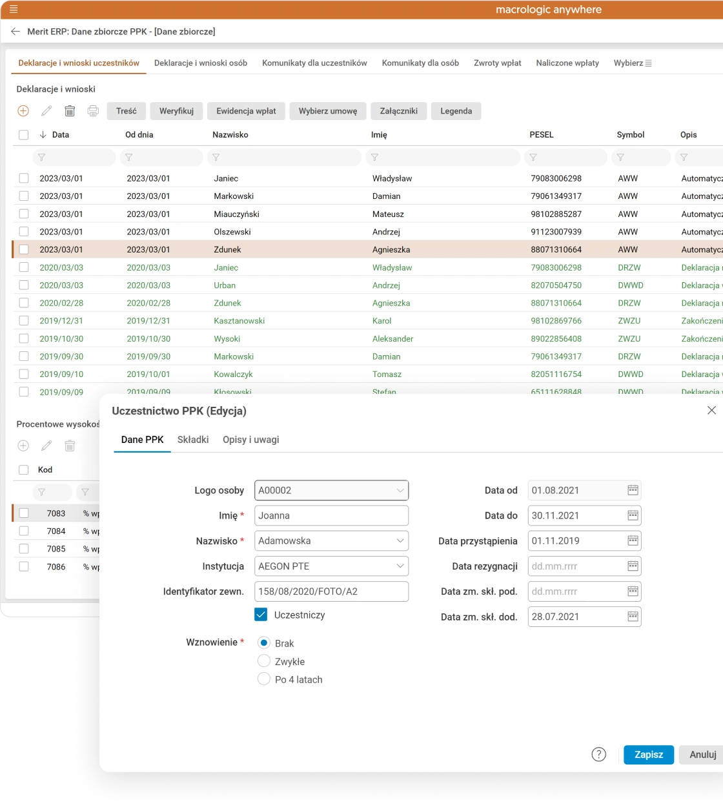Open the hamburger menu in the top bar
The width and height of the screenshot is (723, 811).
tap(14, 10)
